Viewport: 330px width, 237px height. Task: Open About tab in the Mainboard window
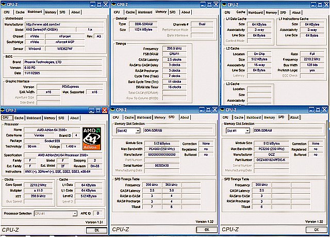75,12
